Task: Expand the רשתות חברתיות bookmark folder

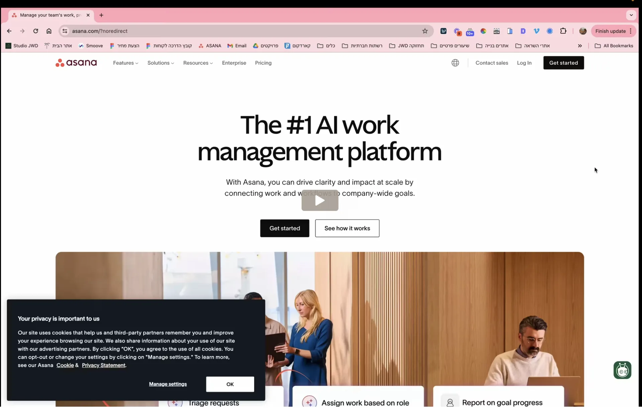Action: (362, 46)
